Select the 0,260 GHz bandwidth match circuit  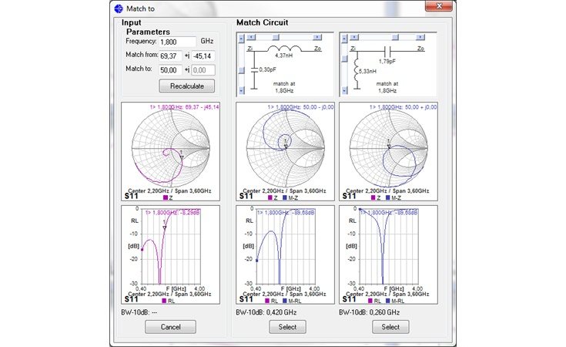coord(390,327)
